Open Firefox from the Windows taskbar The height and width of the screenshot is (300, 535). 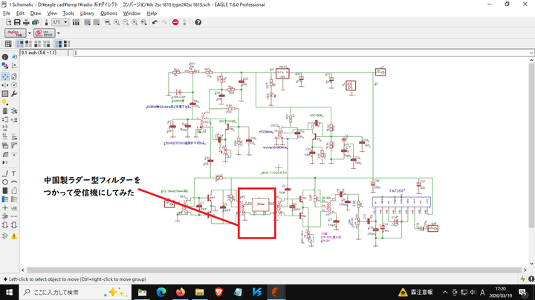pyautogui.click(x=181, y=292)
